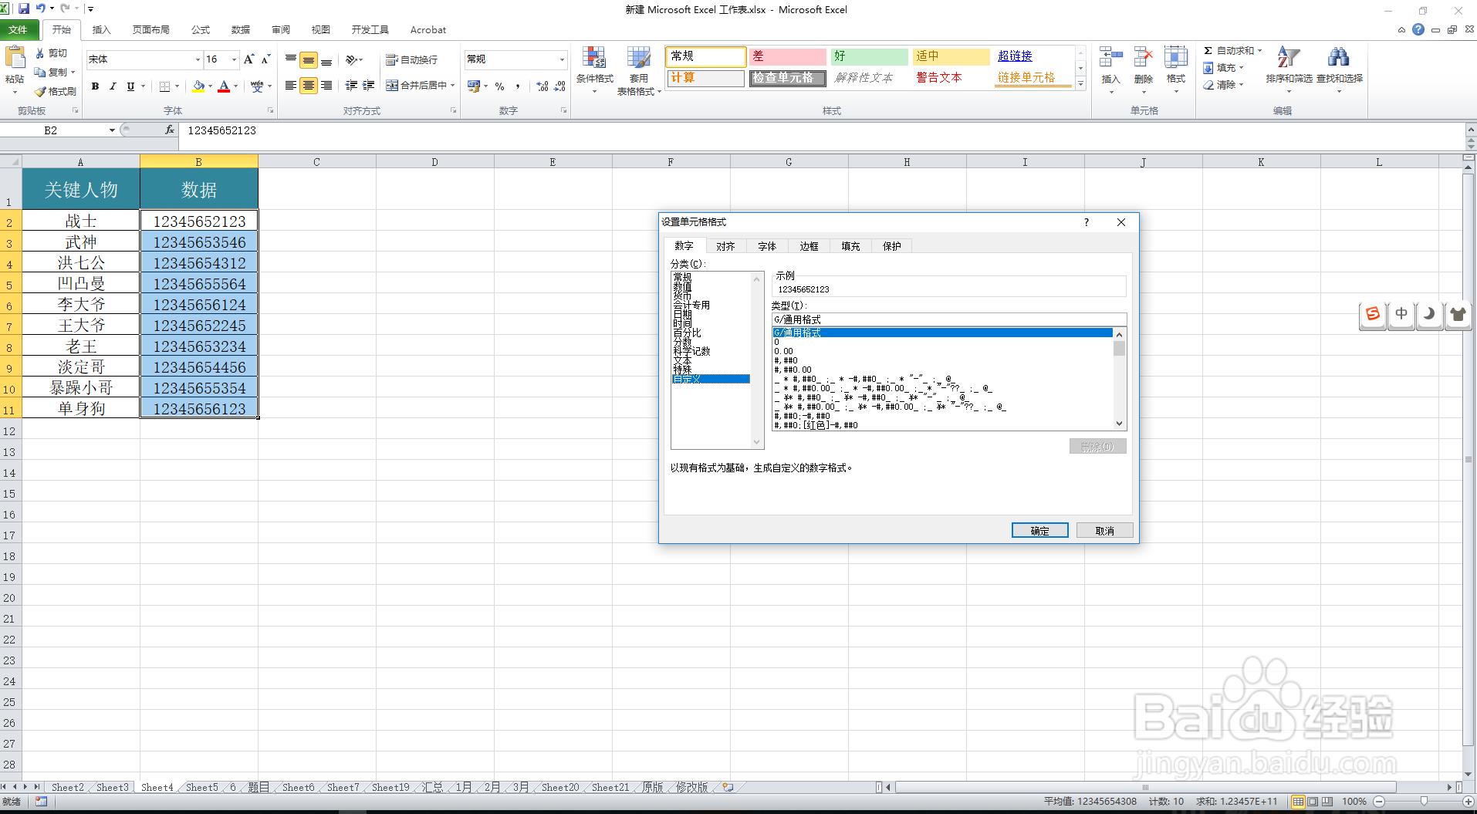1477x814 pixels.
Task: Toggle Underline formatting
Action: coord(130,86)
